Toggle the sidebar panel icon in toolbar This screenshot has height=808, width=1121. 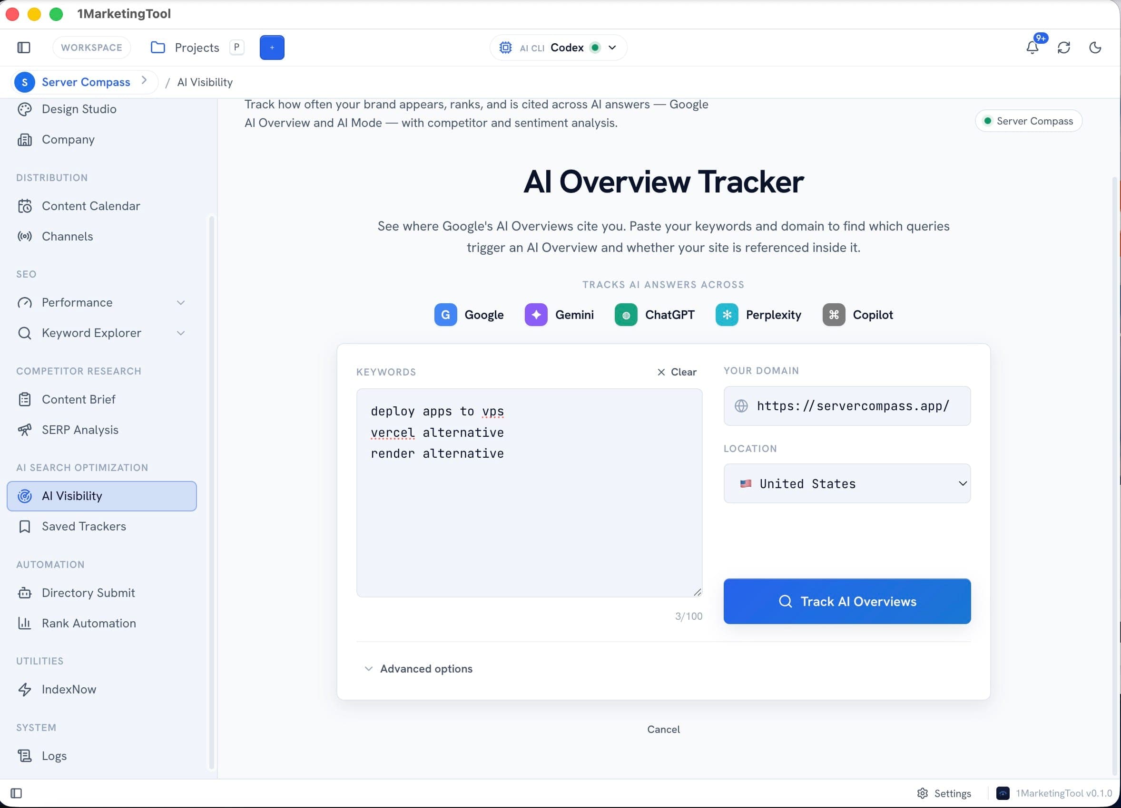click(24, 48)
